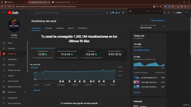Select the Visualizaciones 1,3 M metric card
The width and height of the screenshot is (191, 107).
(x=43, y=54)
